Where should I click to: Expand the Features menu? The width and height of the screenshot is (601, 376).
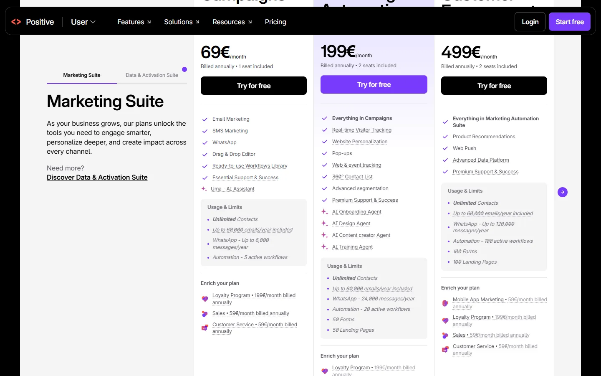tap(134, 22)
